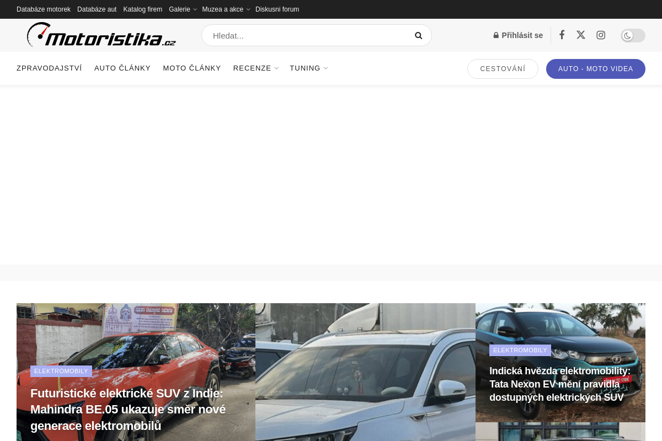Open the silver car article image
662x441 pixels.
coord(365,372)
